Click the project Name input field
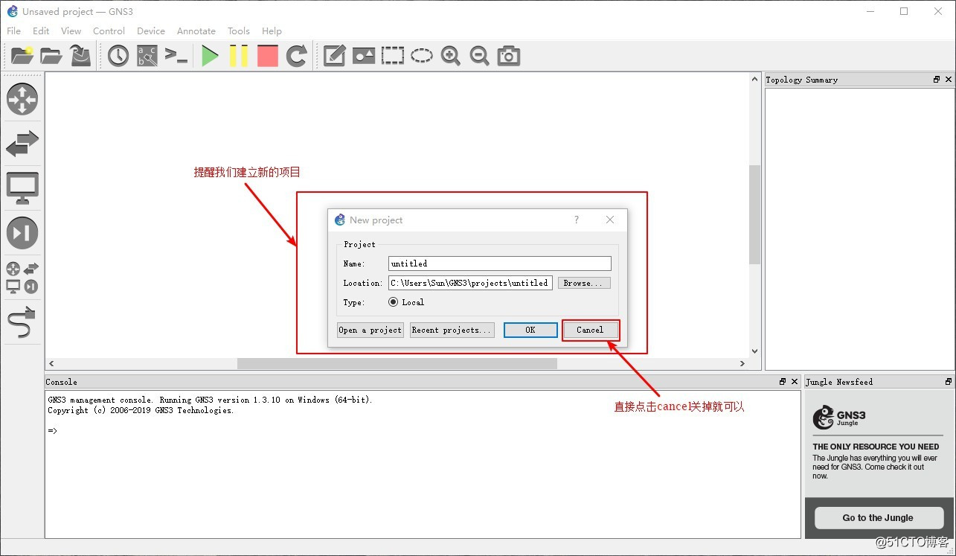This screenshot has width=956, height=556. pos(500,263)
